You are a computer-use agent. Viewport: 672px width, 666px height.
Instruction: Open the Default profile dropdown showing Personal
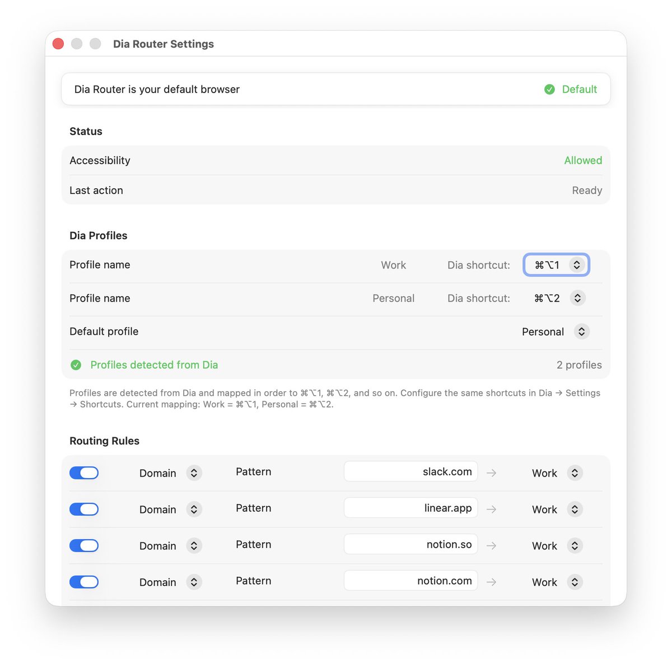pyautogui.click(x=554, y=332)
